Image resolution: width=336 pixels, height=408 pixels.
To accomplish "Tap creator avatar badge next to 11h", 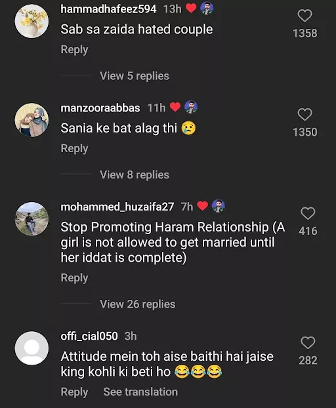I will tap(191, 107).
